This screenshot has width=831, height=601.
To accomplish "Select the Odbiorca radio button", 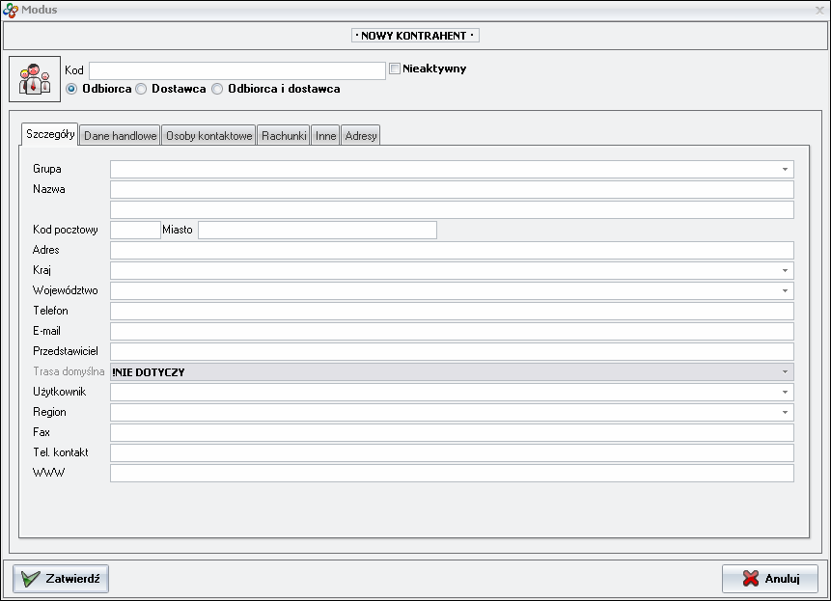I will click(x=70, y=88).
